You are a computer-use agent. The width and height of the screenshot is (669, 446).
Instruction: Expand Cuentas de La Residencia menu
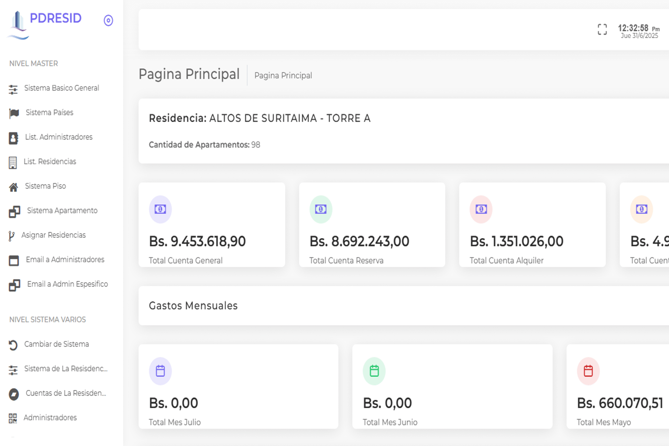(x=66, y=393)
